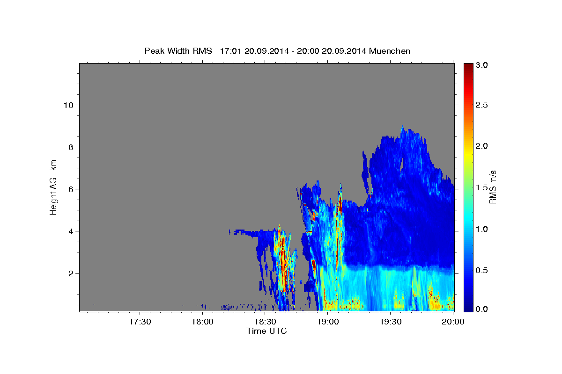Click the colorbar label '2.5'
This screenshot has height=374, width=562.
tap(481, 105)
